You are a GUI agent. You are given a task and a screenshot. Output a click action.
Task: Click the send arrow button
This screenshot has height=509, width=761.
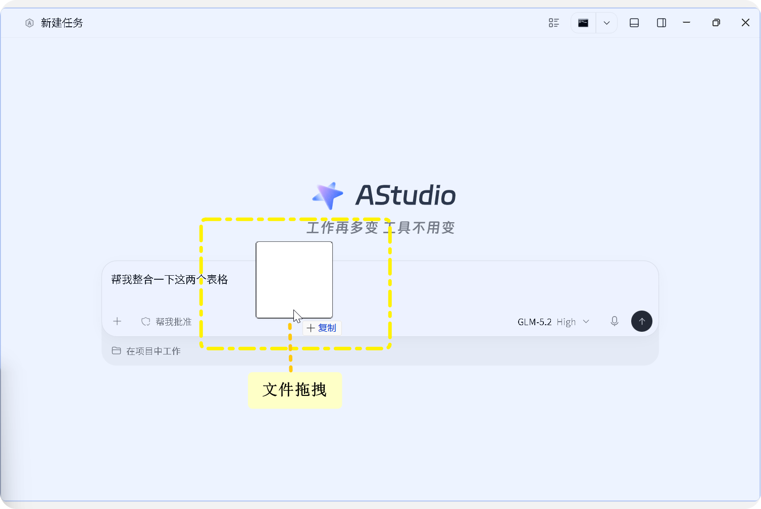pyautogui.click(x=642, y=321)
